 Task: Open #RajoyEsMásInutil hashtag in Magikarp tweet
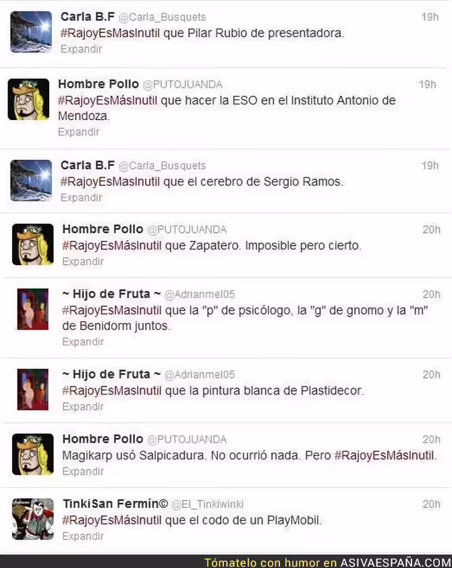click(x=385, y=455)
